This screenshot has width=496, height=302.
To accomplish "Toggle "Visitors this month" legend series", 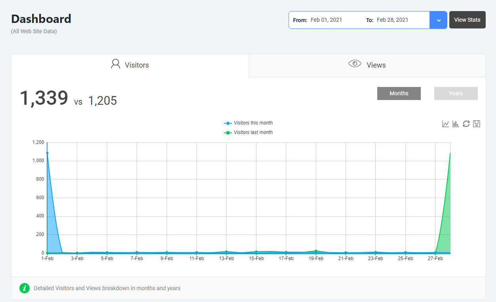I will 248,123.
